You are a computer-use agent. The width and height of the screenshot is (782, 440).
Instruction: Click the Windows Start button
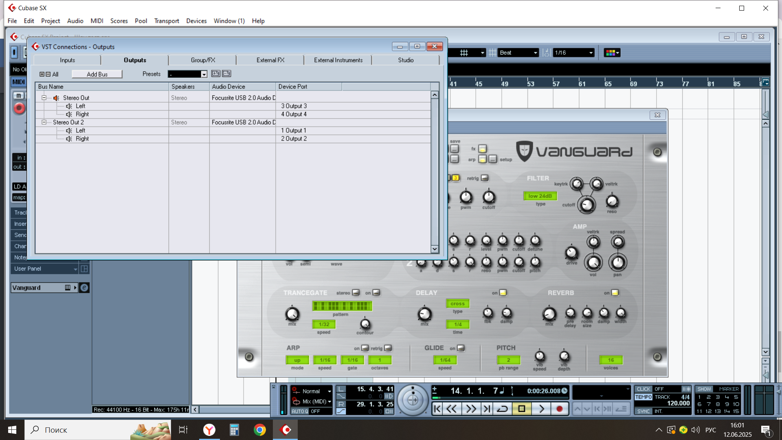point(12,430)
